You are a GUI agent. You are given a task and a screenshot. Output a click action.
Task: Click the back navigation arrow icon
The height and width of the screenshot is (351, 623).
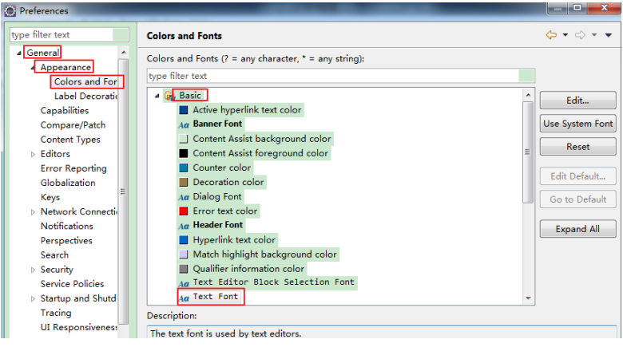click(551, 35)
